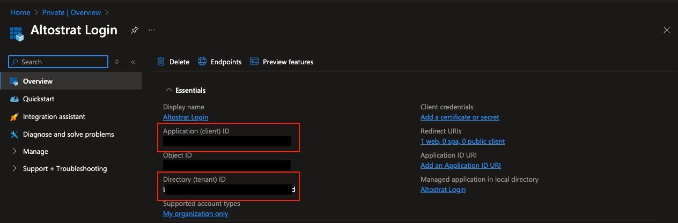Click the Integration assistant rocket icon

(14, 116)
